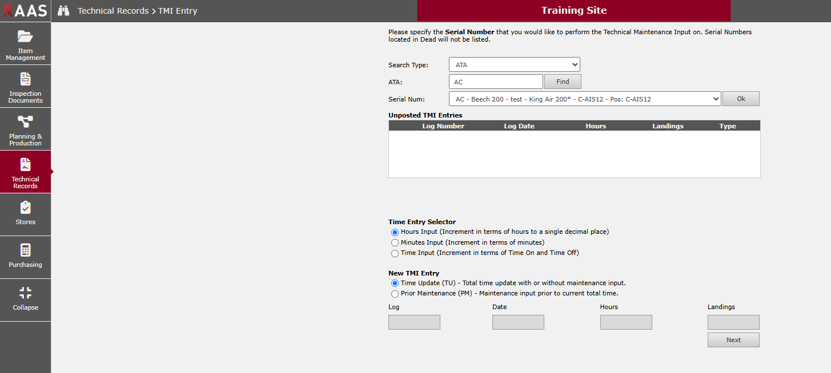Open the Purchasing calculator icon
831x373 pixels.
(x=25, y=251)
